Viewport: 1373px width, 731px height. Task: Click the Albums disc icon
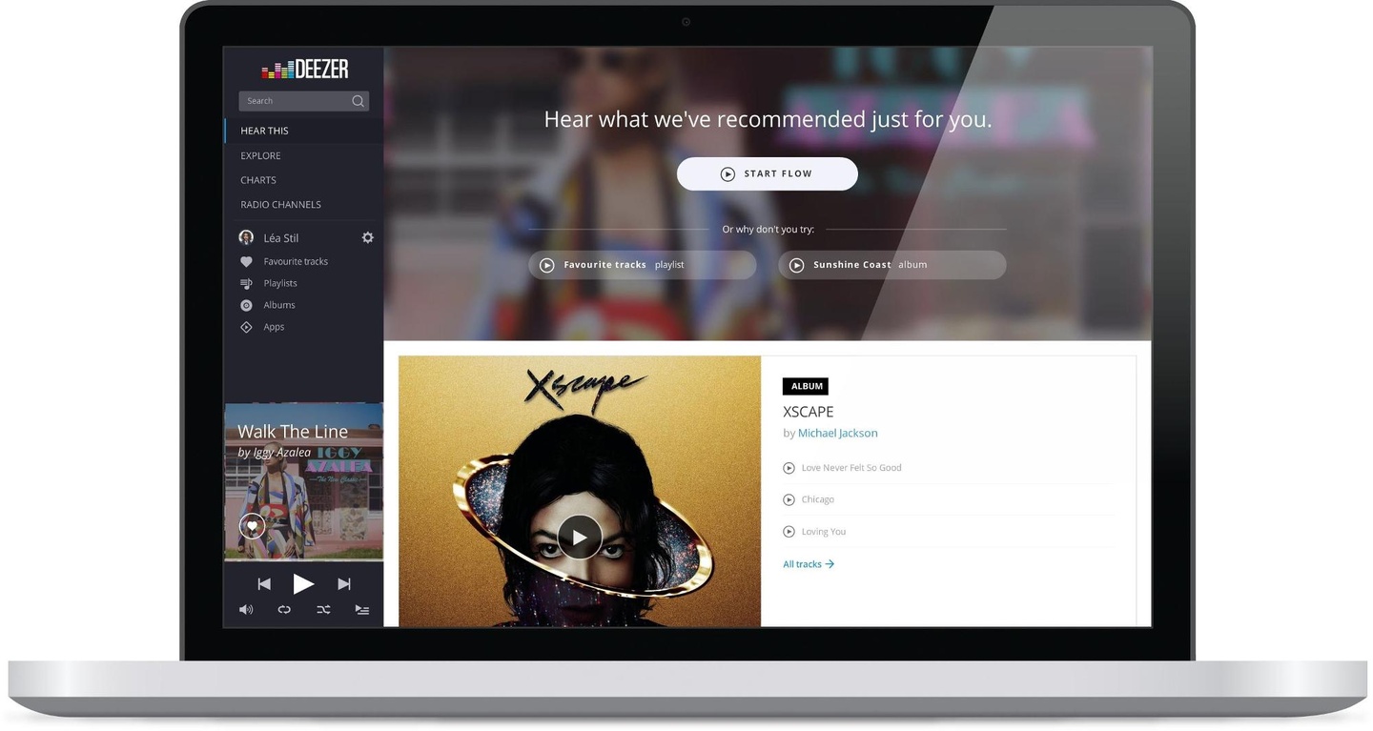246,305
